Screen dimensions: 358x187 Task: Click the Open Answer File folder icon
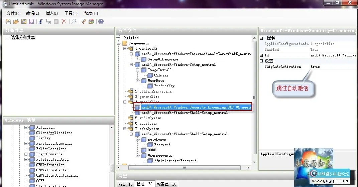click(x=16, y=21)
